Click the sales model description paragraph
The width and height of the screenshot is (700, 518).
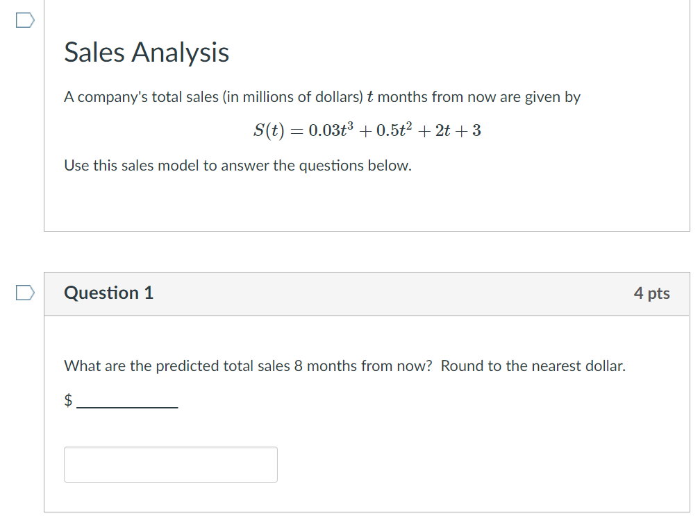coord(237,165)
